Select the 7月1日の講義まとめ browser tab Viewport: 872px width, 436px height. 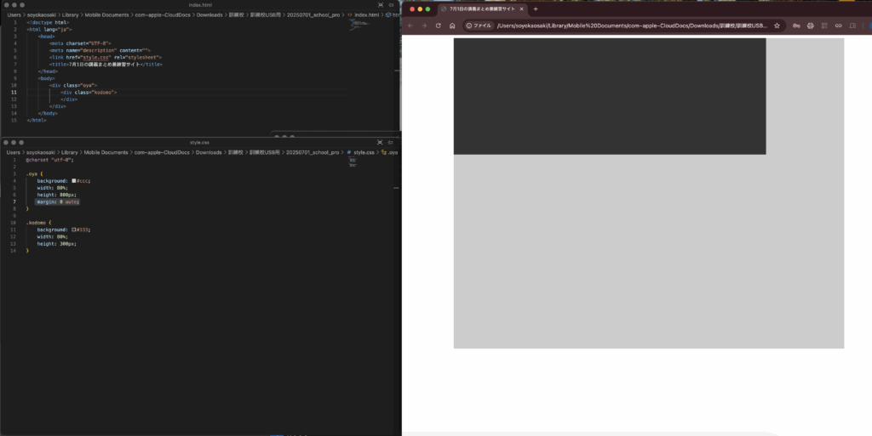(481, 8)
